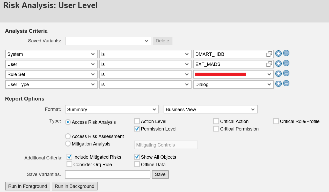The image size is (329, 192).
Task: Click the Additional Criteria label
Action: click(x=43, y=158)
